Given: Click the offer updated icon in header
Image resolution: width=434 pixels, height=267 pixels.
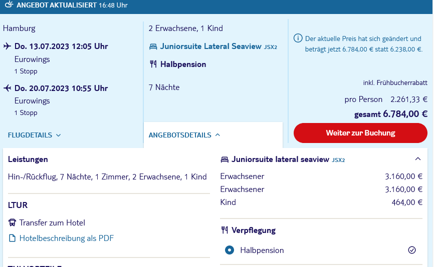Looking at the screenshot, I should tap(8, 5).
